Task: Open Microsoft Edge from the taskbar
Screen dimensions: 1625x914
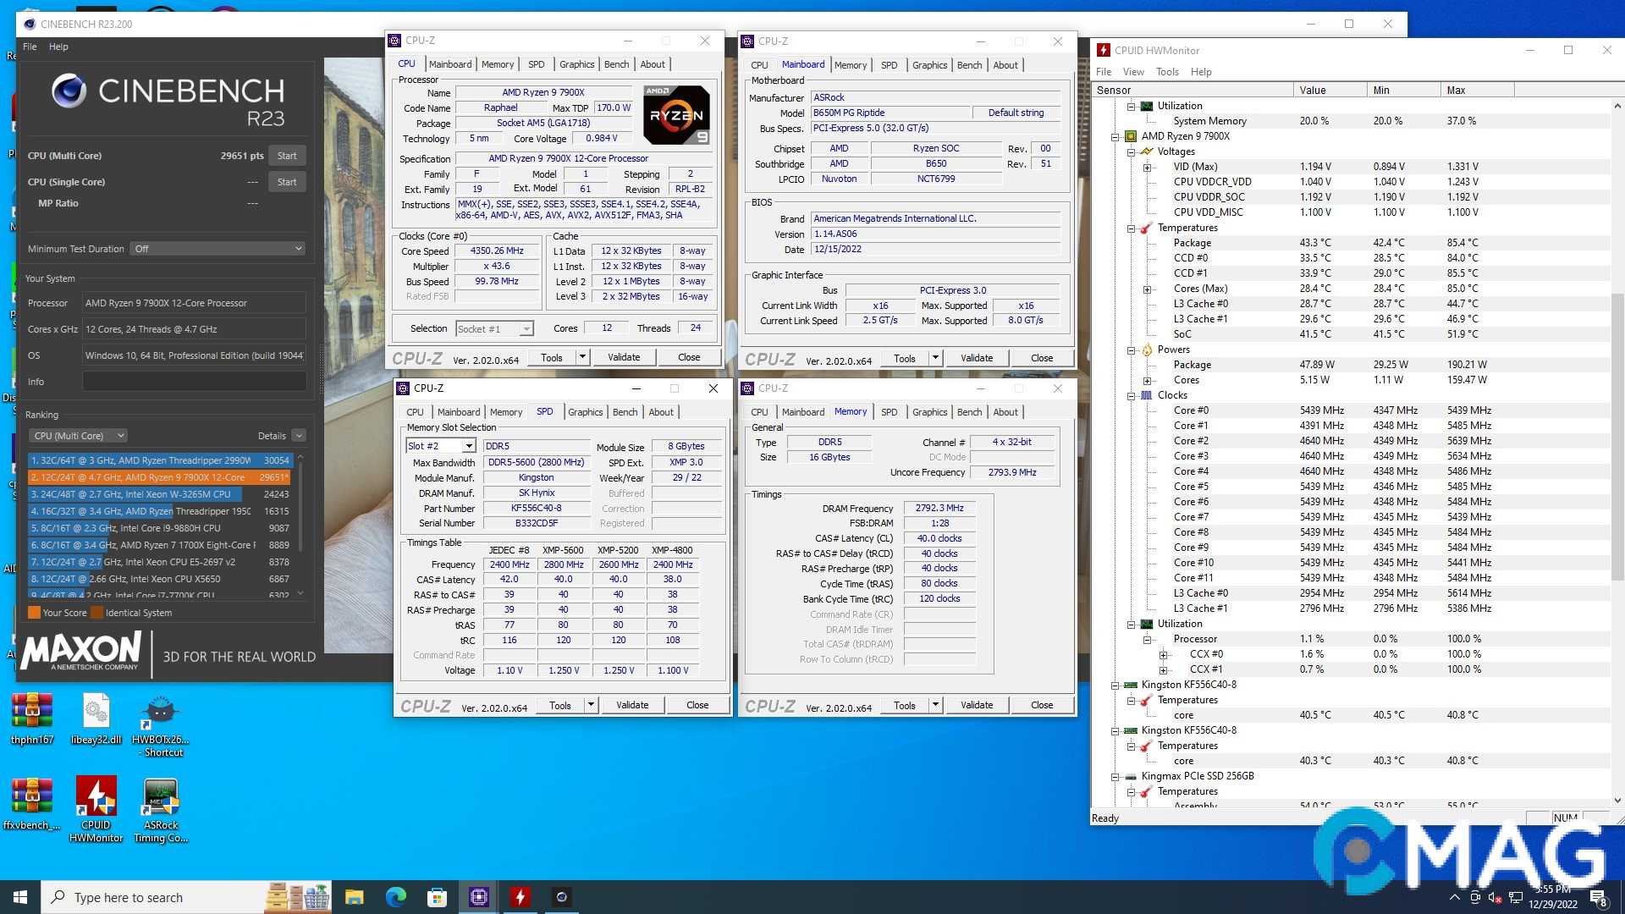Action: pyautogui.click(x=394, y=896)
